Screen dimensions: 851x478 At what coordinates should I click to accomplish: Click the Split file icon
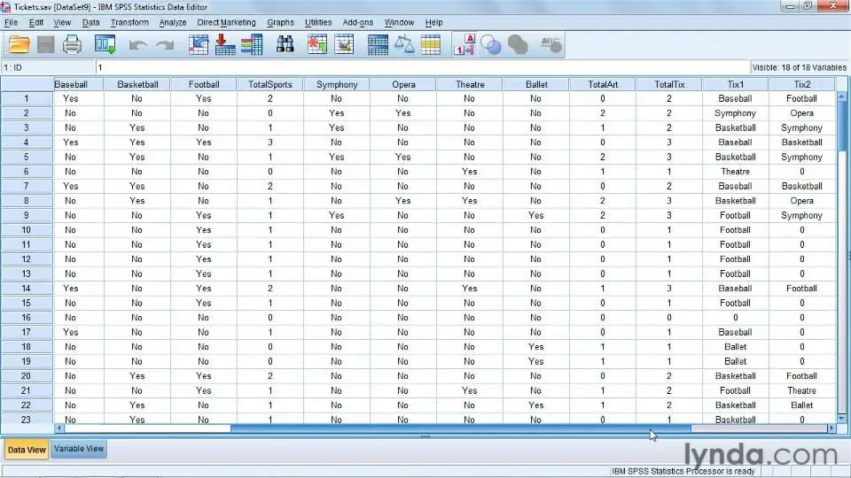pos(378,44)
